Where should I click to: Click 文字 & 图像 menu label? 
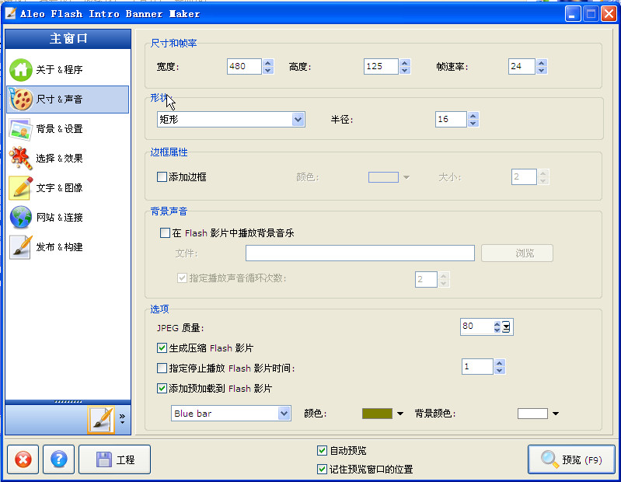click(x=59, y=187)
